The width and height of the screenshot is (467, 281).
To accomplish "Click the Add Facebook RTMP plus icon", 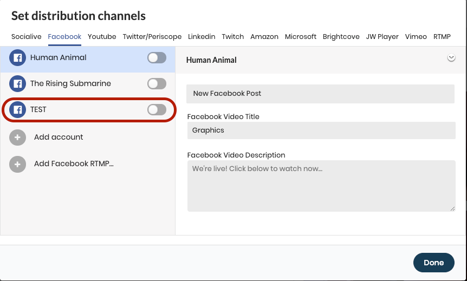I will [17, 164].
